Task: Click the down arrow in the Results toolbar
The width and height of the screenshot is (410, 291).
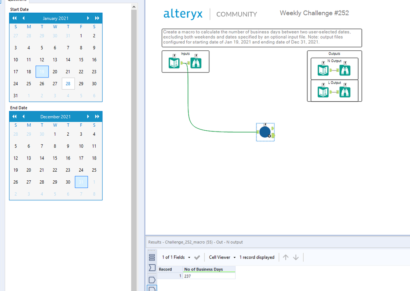Action: pos(296,257)
